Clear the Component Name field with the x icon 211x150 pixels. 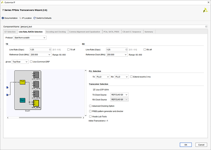(206, 27)
